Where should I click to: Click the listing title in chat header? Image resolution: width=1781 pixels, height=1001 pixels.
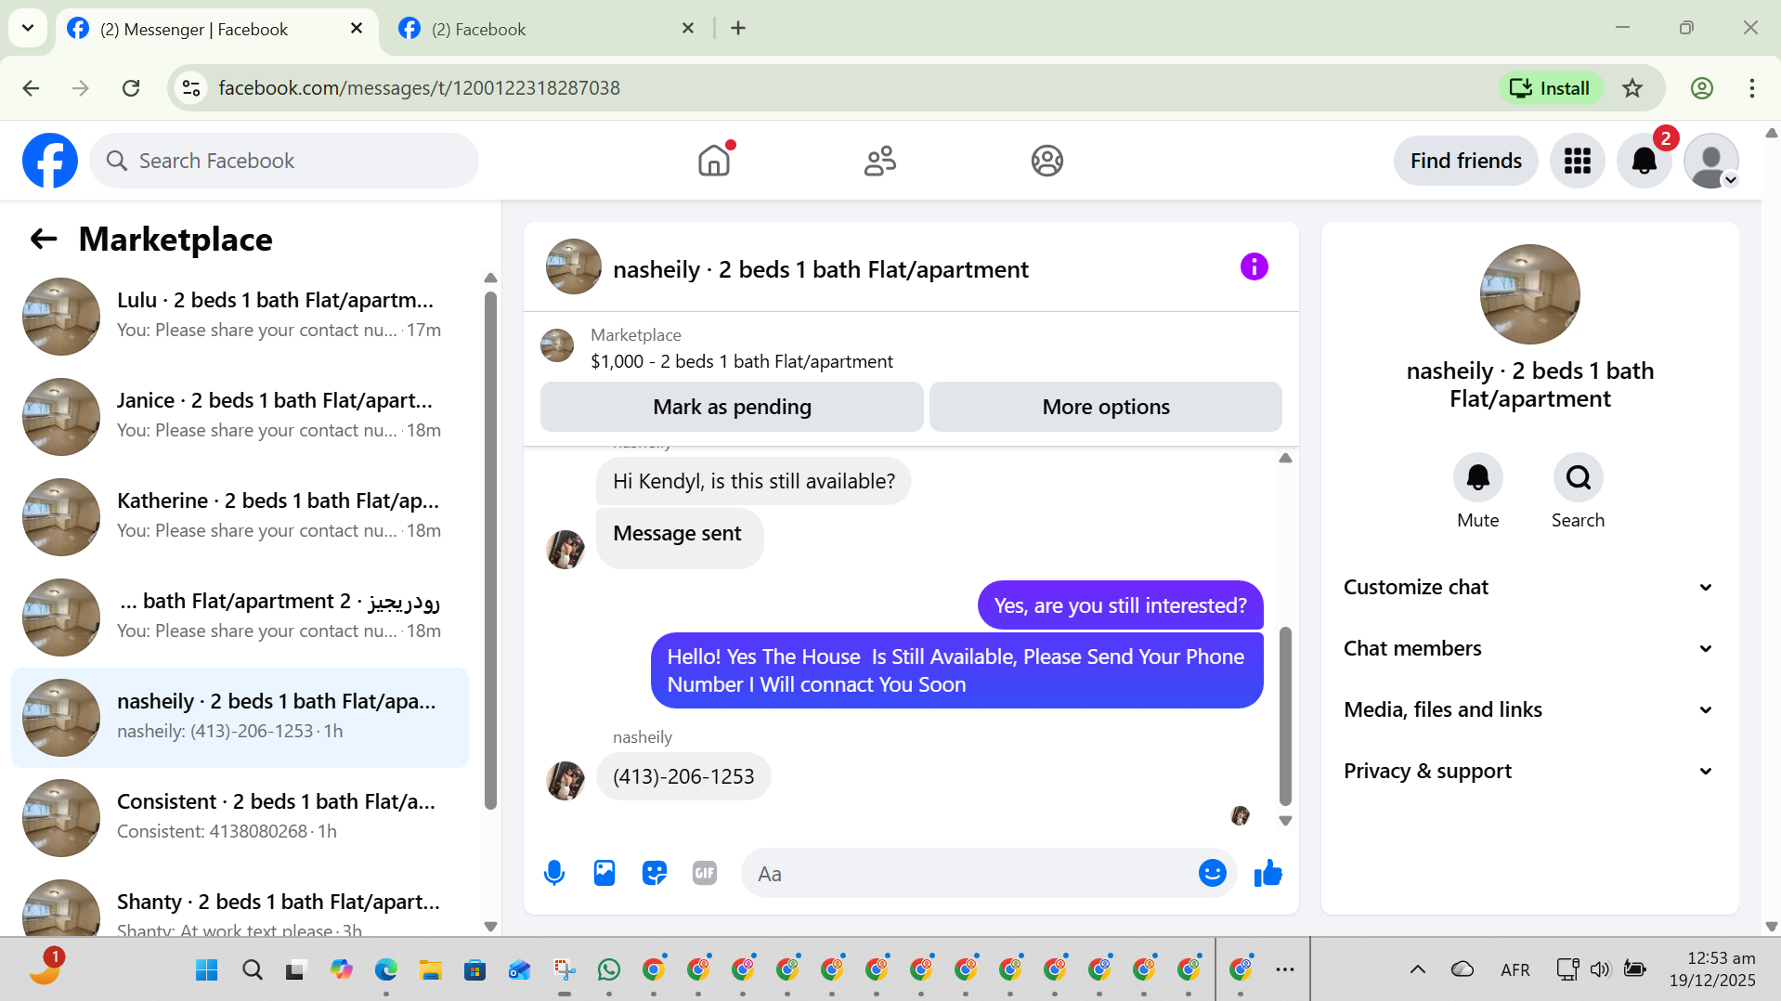[821, 269]
